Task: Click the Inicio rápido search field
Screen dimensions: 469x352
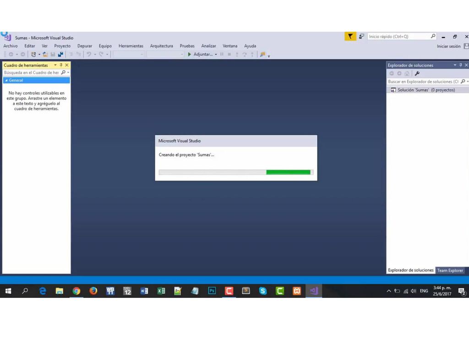Action: click(x=401, y=36)
